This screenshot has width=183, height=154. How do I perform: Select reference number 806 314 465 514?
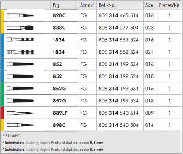pyautogui.click(x=119, y=15)
